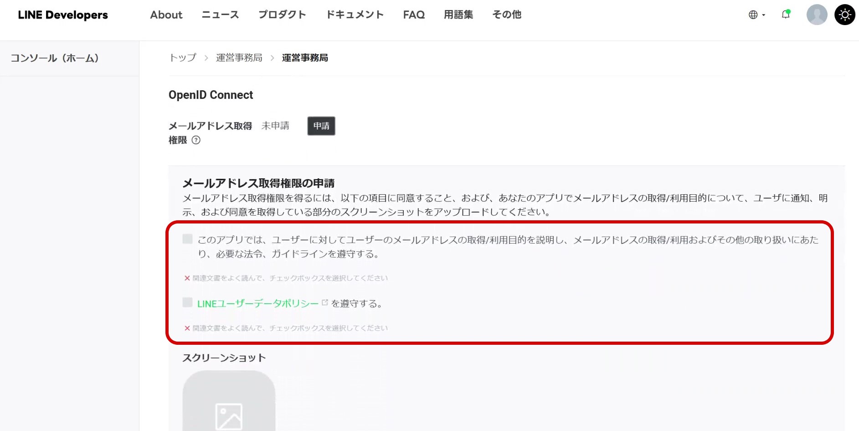Open the About menu item
The image size is (859, 431).
[x=166, y=15]
